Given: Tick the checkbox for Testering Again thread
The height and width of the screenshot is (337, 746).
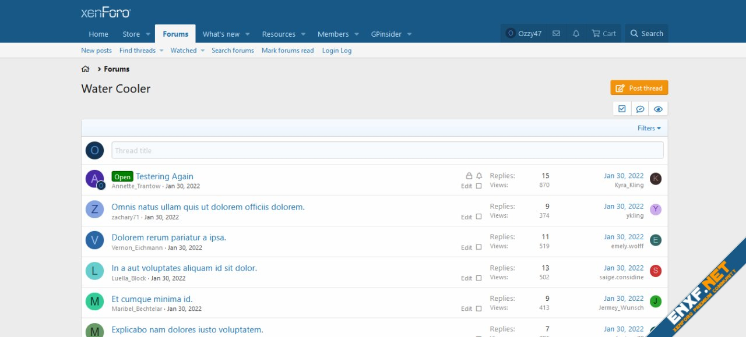Looking at the screenshot, I should pyautogui.click(x=478, y=186).
